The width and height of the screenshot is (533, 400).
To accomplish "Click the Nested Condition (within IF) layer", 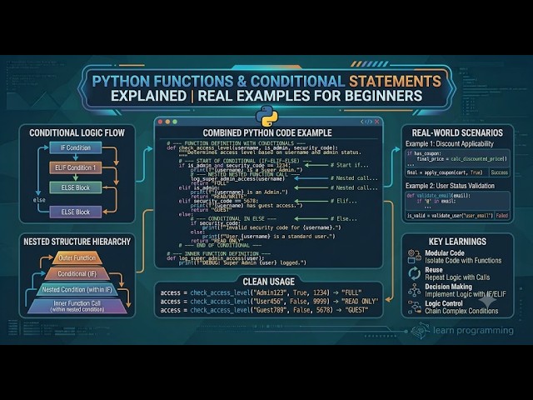I will [77, 290].
